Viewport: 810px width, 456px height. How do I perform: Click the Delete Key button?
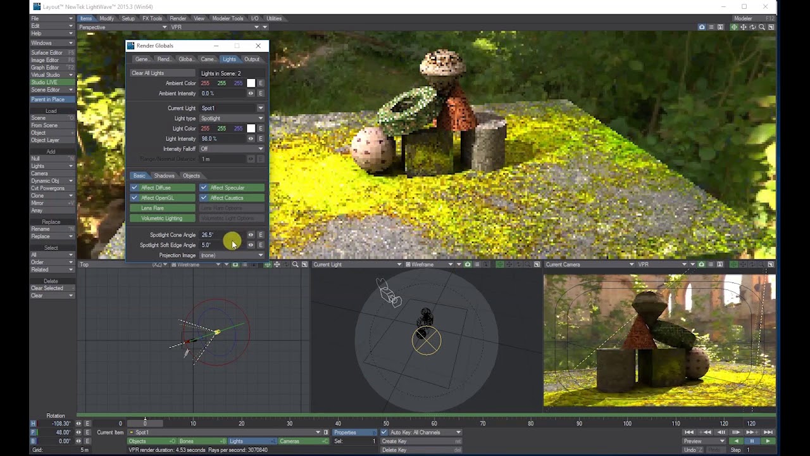(421, 450)
